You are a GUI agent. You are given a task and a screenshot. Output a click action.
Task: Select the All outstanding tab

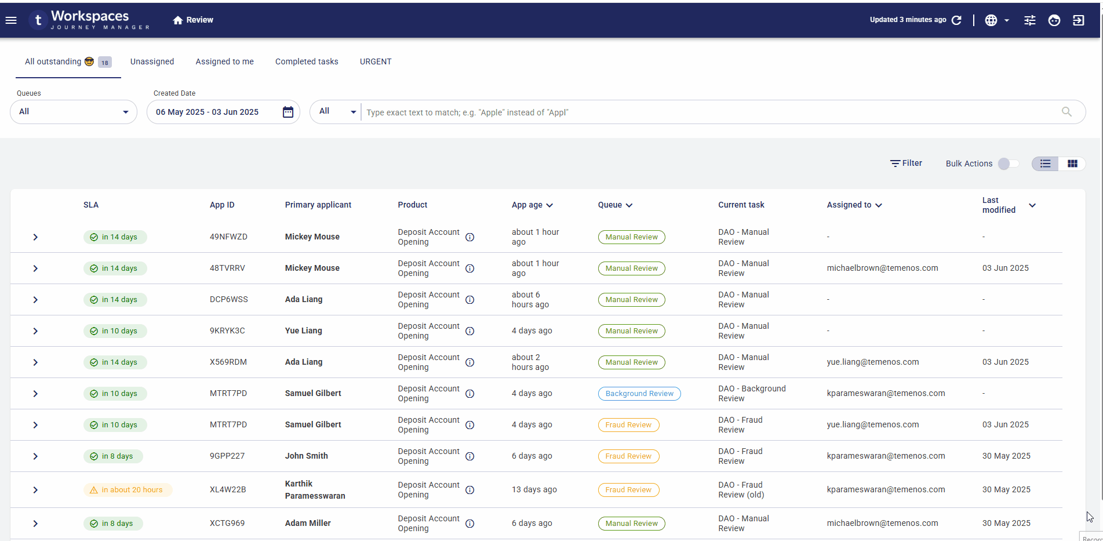(x=68, y=62)
